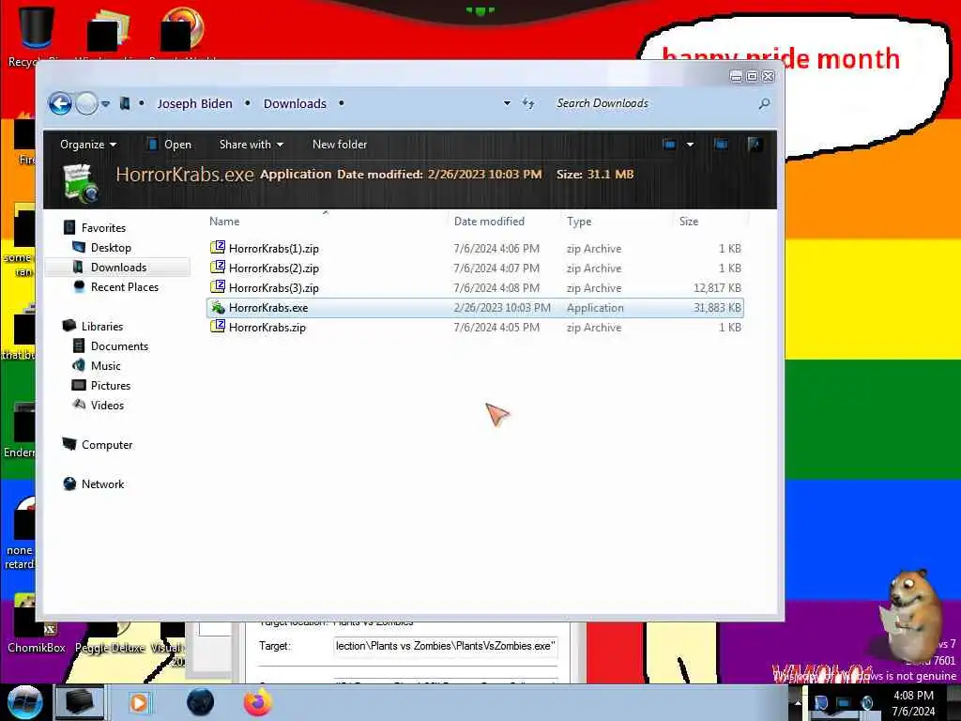Click Open in the toolbar

pos(170,145)
